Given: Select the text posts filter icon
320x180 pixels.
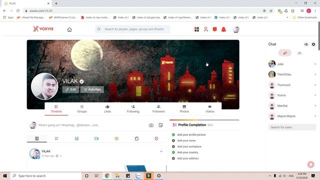Looking at the screenshot, I should [x=56, y=138].
